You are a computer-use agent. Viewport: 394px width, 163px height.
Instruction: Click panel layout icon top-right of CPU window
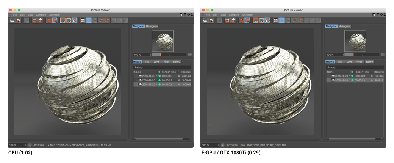181,14
